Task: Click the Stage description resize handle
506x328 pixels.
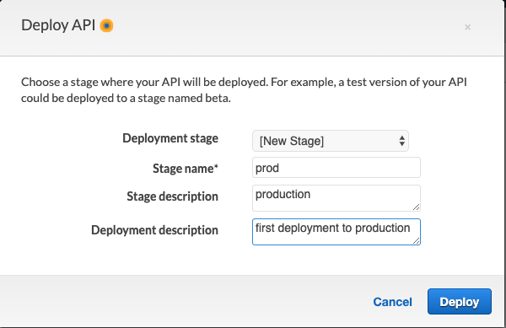Action: click(x=417, y=207)
